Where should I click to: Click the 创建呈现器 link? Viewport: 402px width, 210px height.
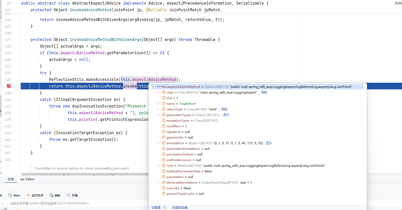point(180,208)
